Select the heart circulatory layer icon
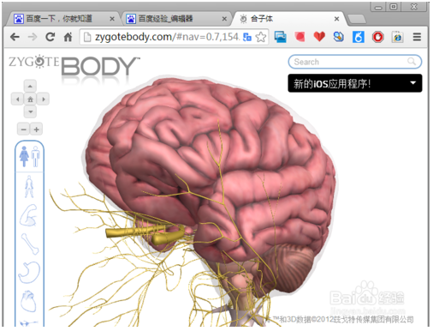433x331 pixels. click(x=28, y=301)
